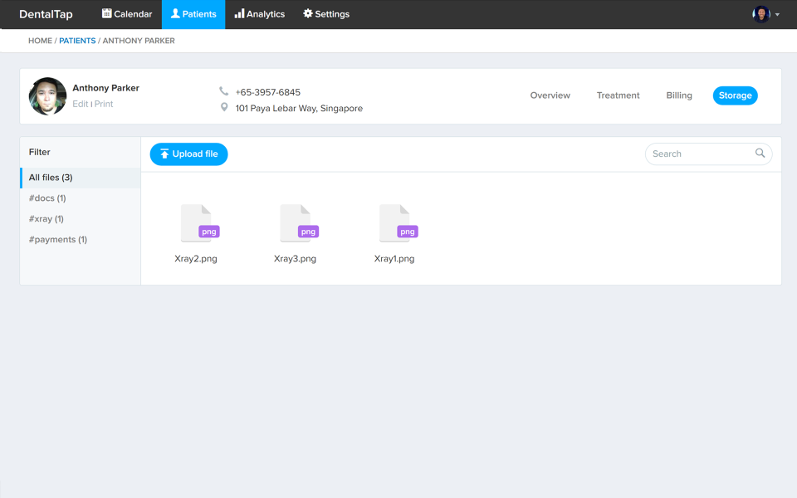Open the Xray1.png file icon
797x498 pixels.
[x=398, y=223]
